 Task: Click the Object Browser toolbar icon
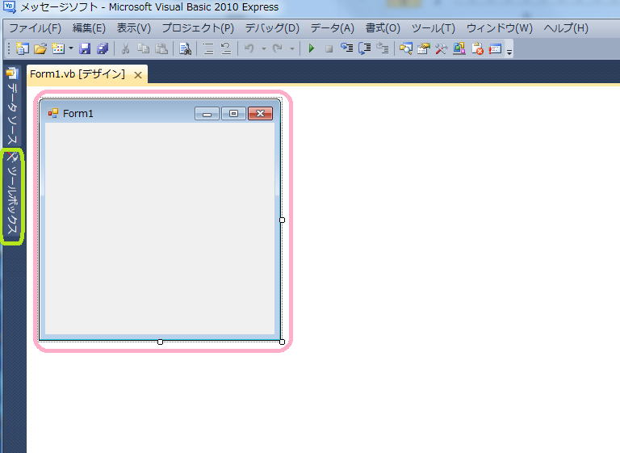[x=459, y=48]
